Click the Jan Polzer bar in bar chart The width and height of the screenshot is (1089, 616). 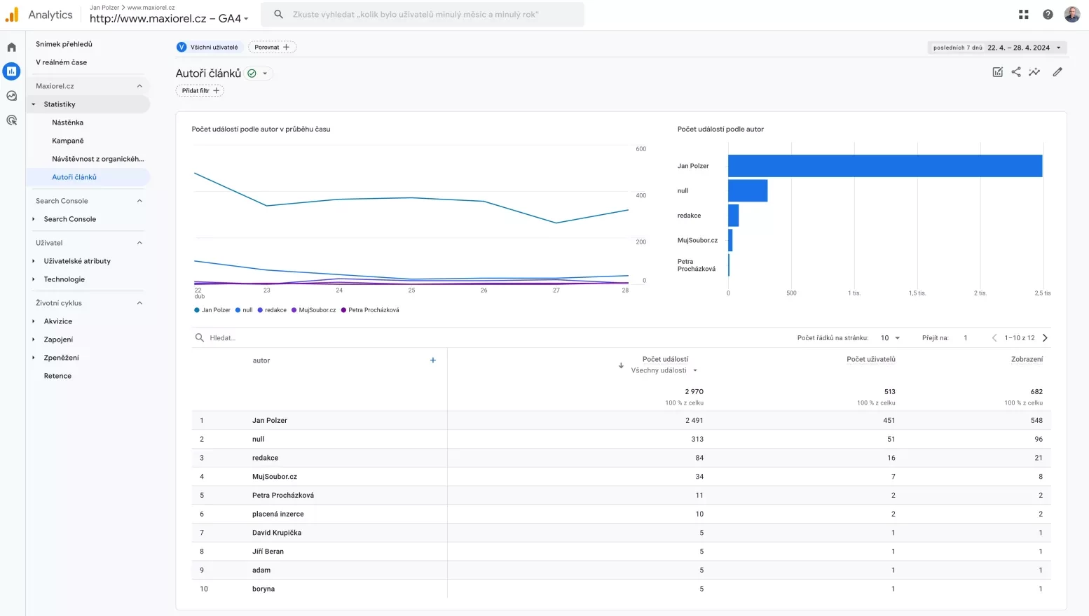coord(885,166)
